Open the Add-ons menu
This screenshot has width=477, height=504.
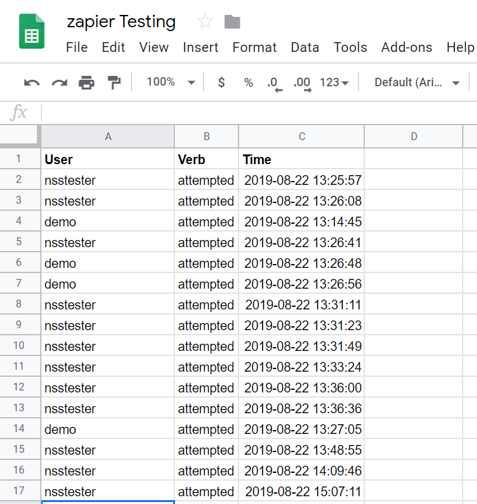click(406, 47)
